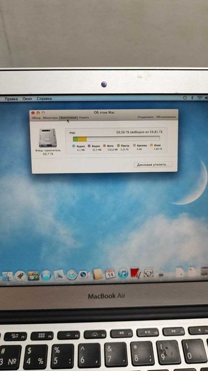Open the Wi-Fi status menu

coord(200,98)
